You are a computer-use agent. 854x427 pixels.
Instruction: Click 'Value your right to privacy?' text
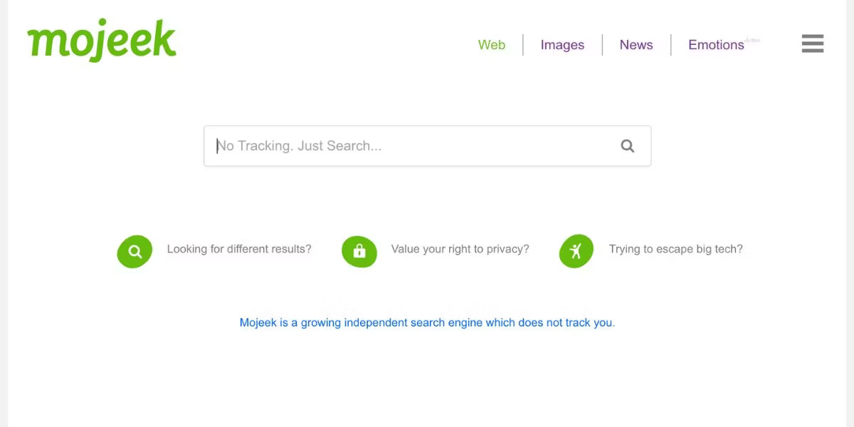pos(459,249)
